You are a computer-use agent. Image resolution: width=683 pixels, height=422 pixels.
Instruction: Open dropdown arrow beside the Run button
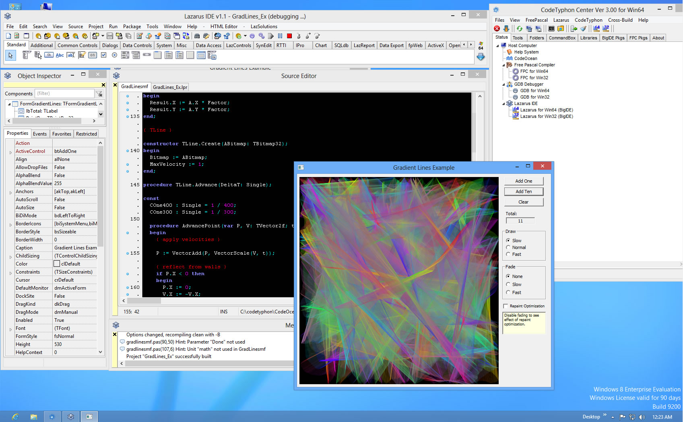tap(246, 36)
